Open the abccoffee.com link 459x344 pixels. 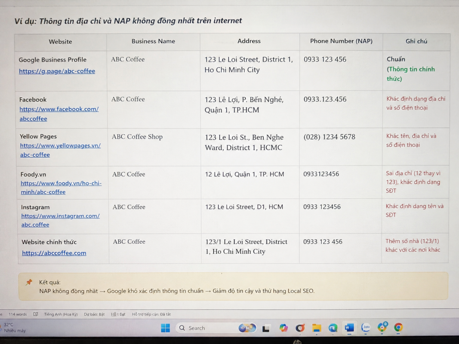coord(54,253)
